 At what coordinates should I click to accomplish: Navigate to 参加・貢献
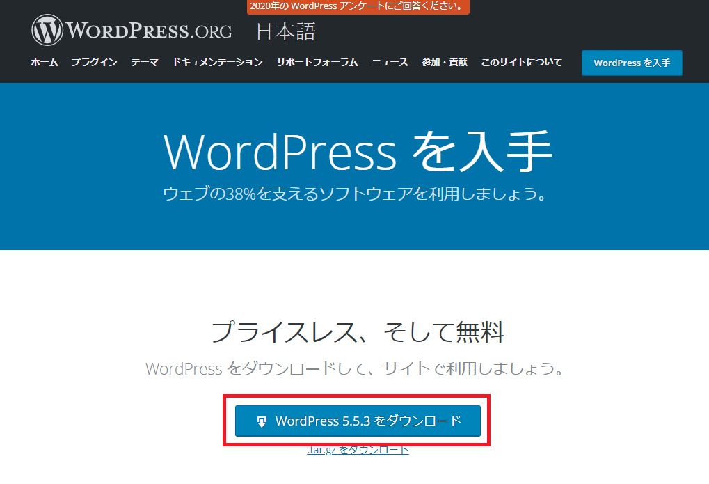[x=445, y=63]
